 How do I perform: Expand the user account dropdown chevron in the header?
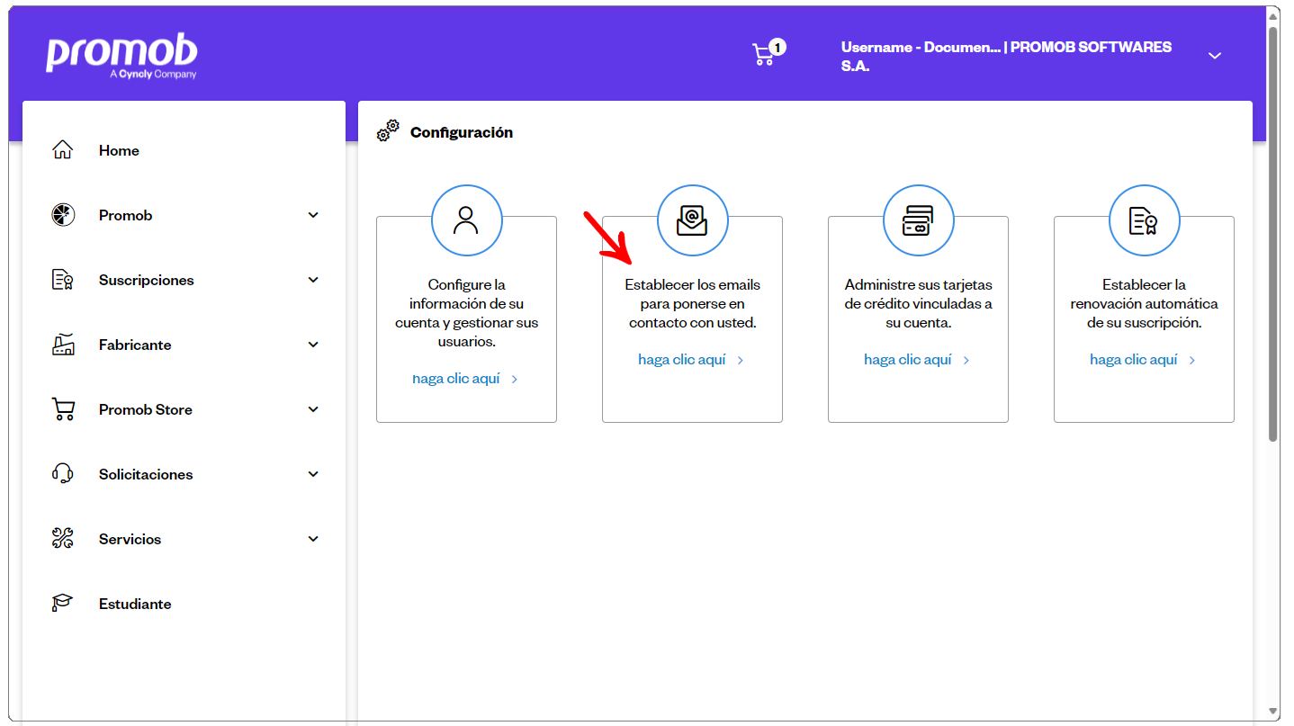1215,56
